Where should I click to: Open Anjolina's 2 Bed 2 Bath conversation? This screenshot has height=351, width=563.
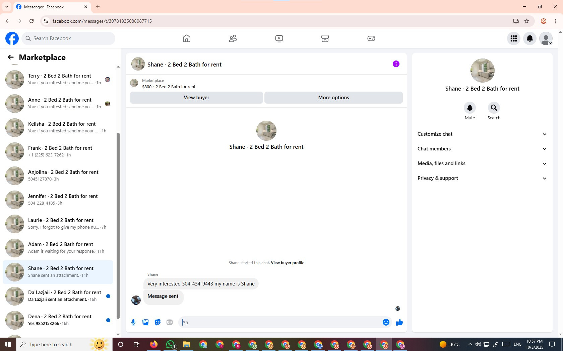(x=58, y=176)
